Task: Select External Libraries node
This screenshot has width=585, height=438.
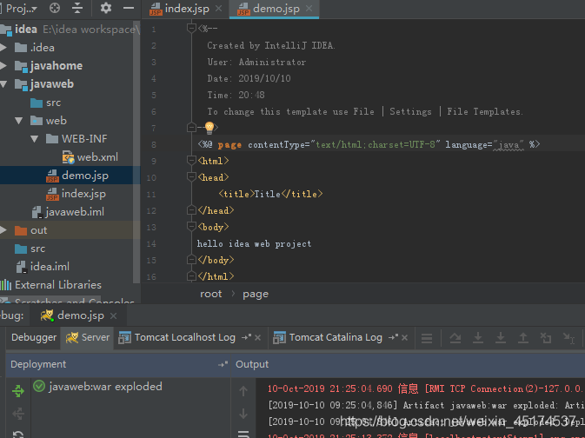Action: 51,285
